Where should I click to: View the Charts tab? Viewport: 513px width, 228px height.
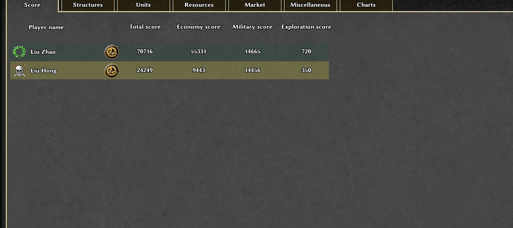click(366, 5)
